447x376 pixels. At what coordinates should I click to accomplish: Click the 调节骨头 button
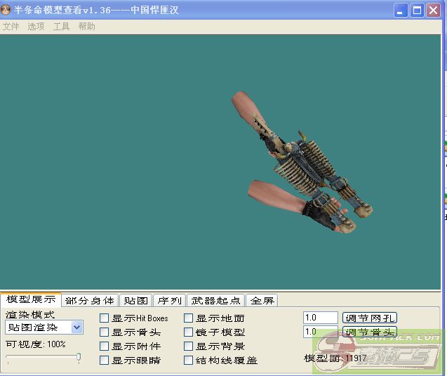pos(369,332)
